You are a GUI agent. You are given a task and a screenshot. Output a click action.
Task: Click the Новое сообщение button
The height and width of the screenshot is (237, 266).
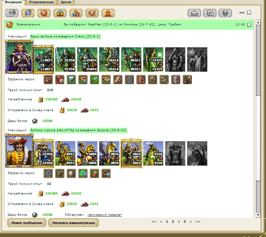[x=27, y=223]
